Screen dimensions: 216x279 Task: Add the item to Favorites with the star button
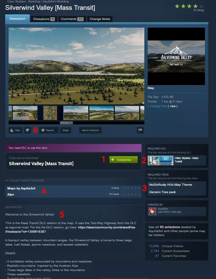[49, 130]
